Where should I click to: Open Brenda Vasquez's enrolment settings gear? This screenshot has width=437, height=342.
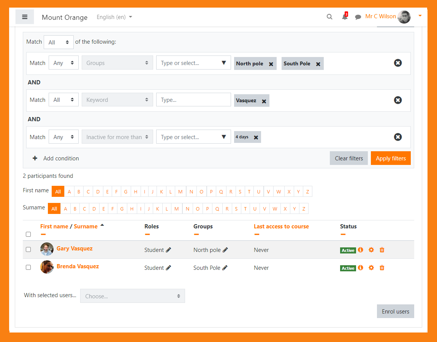pos(371,268)
